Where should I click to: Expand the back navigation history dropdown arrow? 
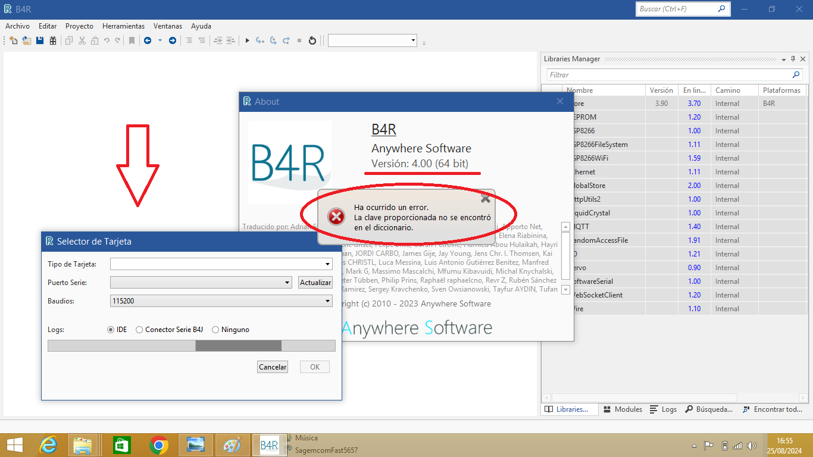click(160, 40)
